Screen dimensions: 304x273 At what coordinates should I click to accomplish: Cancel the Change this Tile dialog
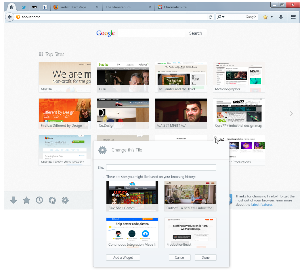point(180,257)
